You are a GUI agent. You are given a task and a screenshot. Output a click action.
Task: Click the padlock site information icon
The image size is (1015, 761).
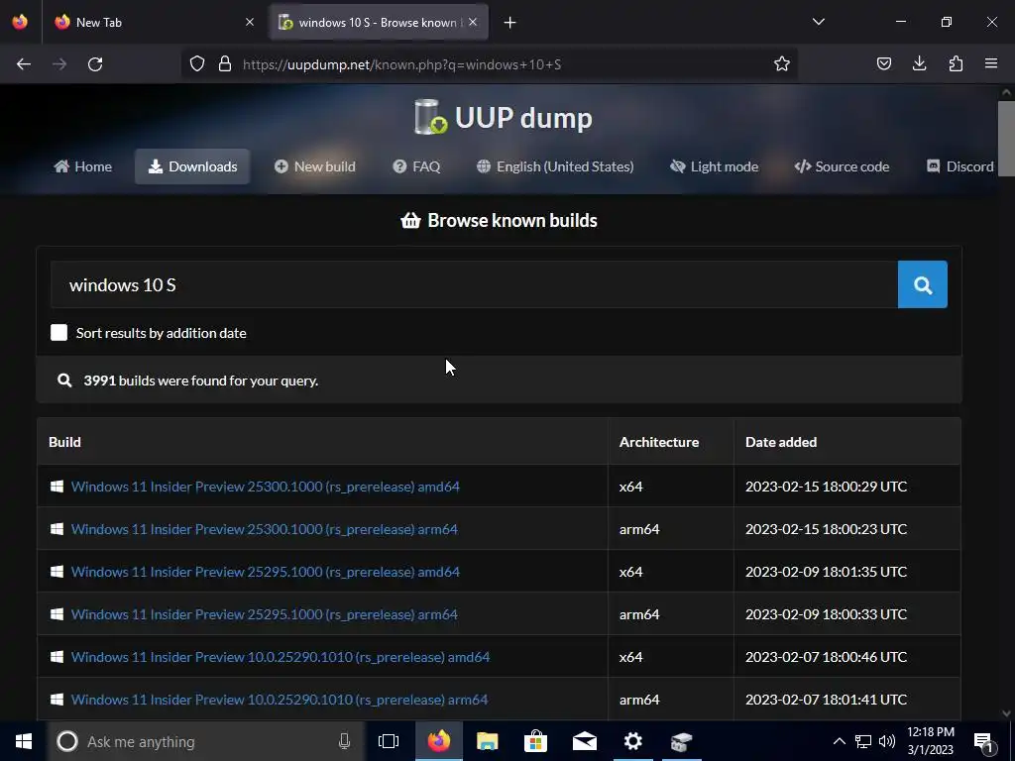225,63
